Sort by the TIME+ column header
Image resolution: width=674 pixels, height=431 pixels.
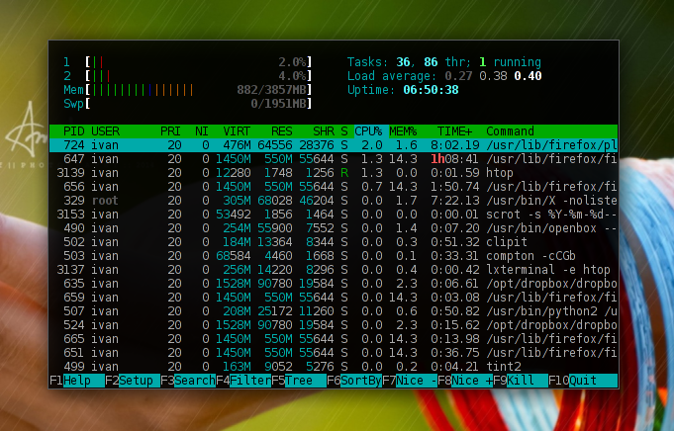(x=455, y=131)
